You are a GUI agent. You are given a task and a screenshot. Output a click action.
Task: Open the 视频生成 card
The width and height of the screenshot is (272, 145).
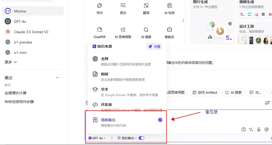click(x=254, y=10)
